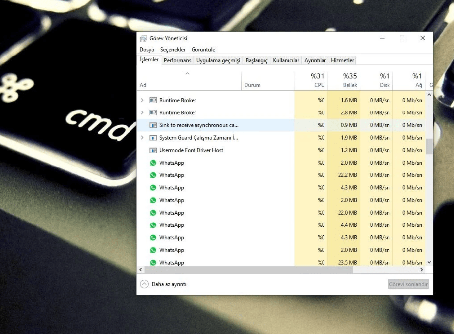This screenshot has width=454, height=334.
Task: Click the %31 CPU usage total
Action: (x=318, y=76)
